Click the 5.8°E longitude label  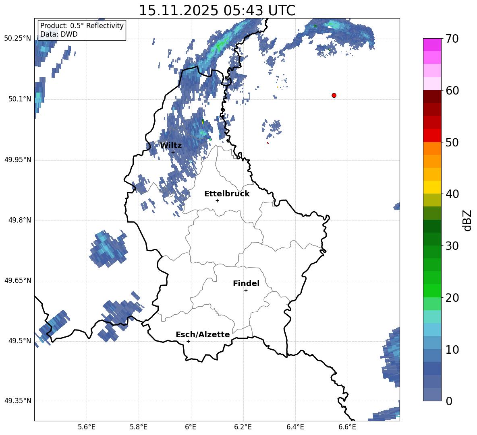pos(139,427)
